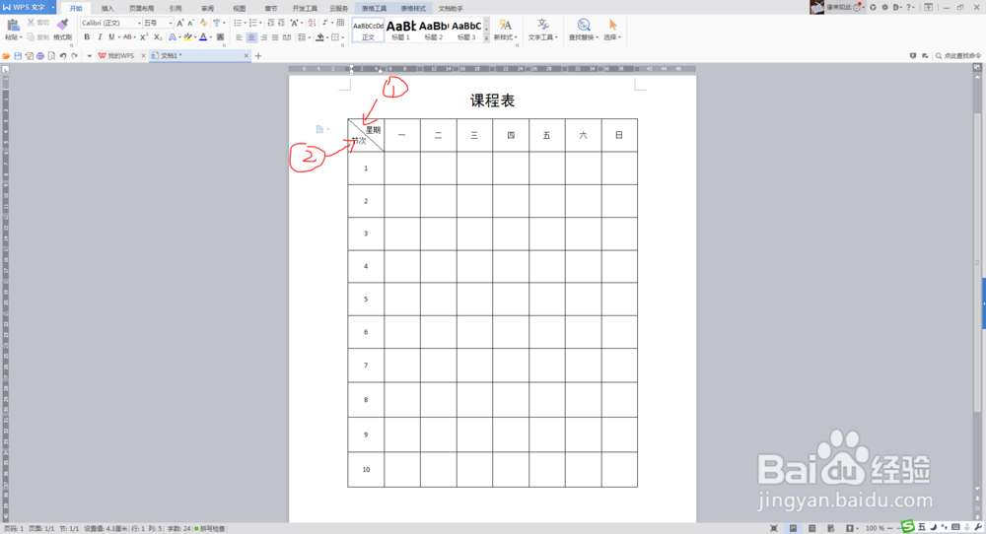The image size is (986, 534).
Task: Click the print preview icon
Action: tap(51, 56)
